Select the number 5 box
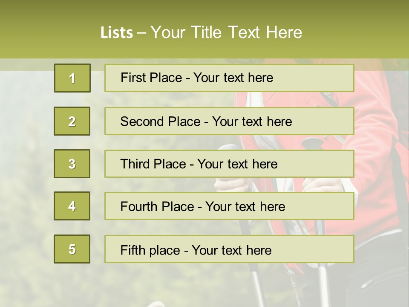Viewport: 409px width, 307px height. click(72, 249)
